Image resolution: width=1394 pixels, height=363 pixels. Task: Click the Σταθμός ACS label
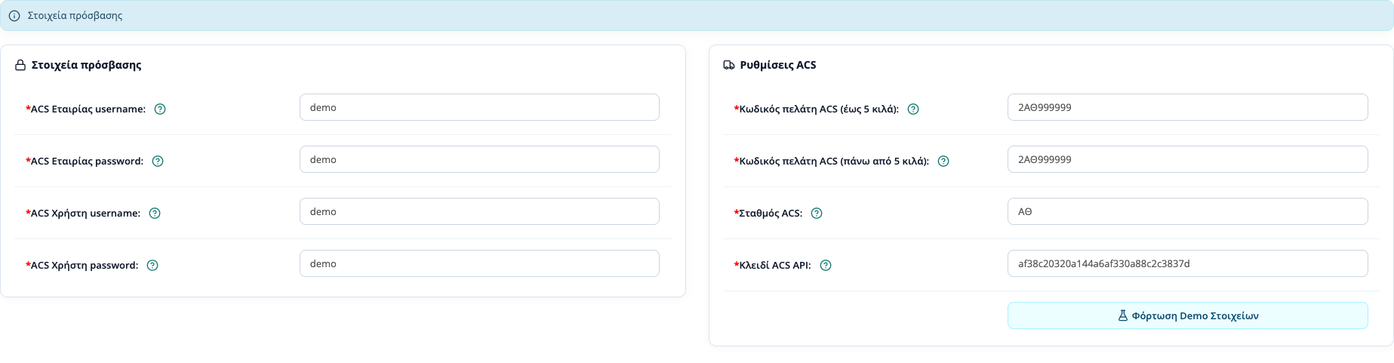click(768, 214)
